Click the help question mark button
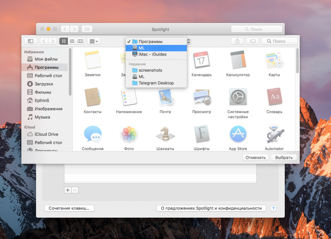 (x=273, y=208)
